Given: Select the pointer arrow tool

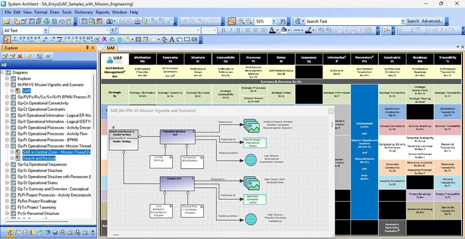Looking at the screenshot, I should coord(7,39).
